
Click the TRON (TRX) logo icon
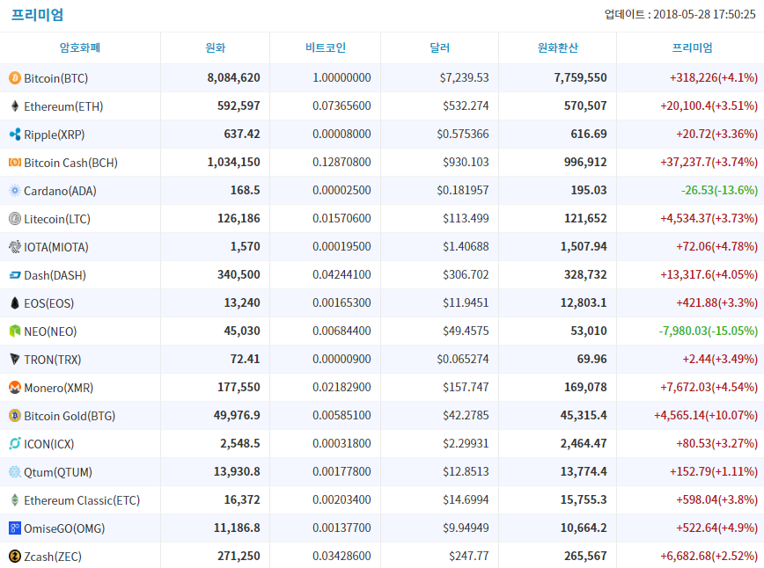[x=15, y=360]
